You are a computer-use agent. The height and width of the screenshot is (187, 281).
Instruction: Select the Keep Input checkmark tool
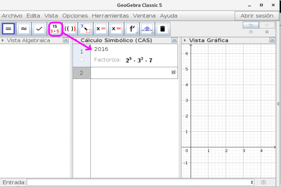(x=39, y=29)
